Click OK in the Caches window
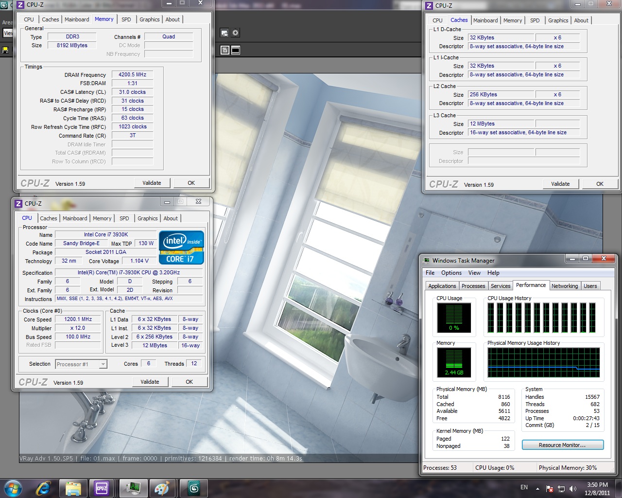Image resolution: width=622 pixels, height=498 pixels. click(600, 184)
